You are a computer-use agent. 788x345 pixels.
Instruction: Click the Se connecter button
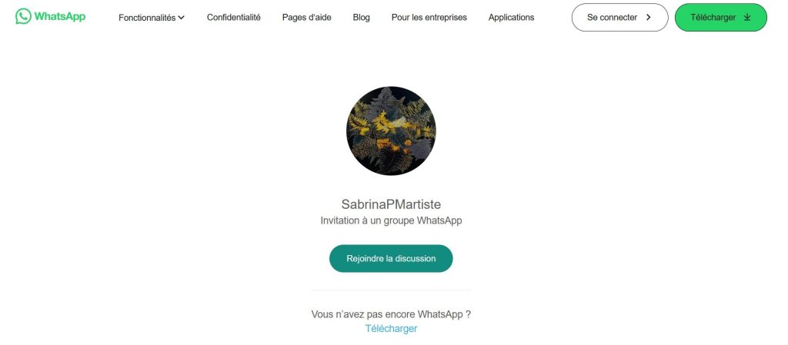click(619, 18)
